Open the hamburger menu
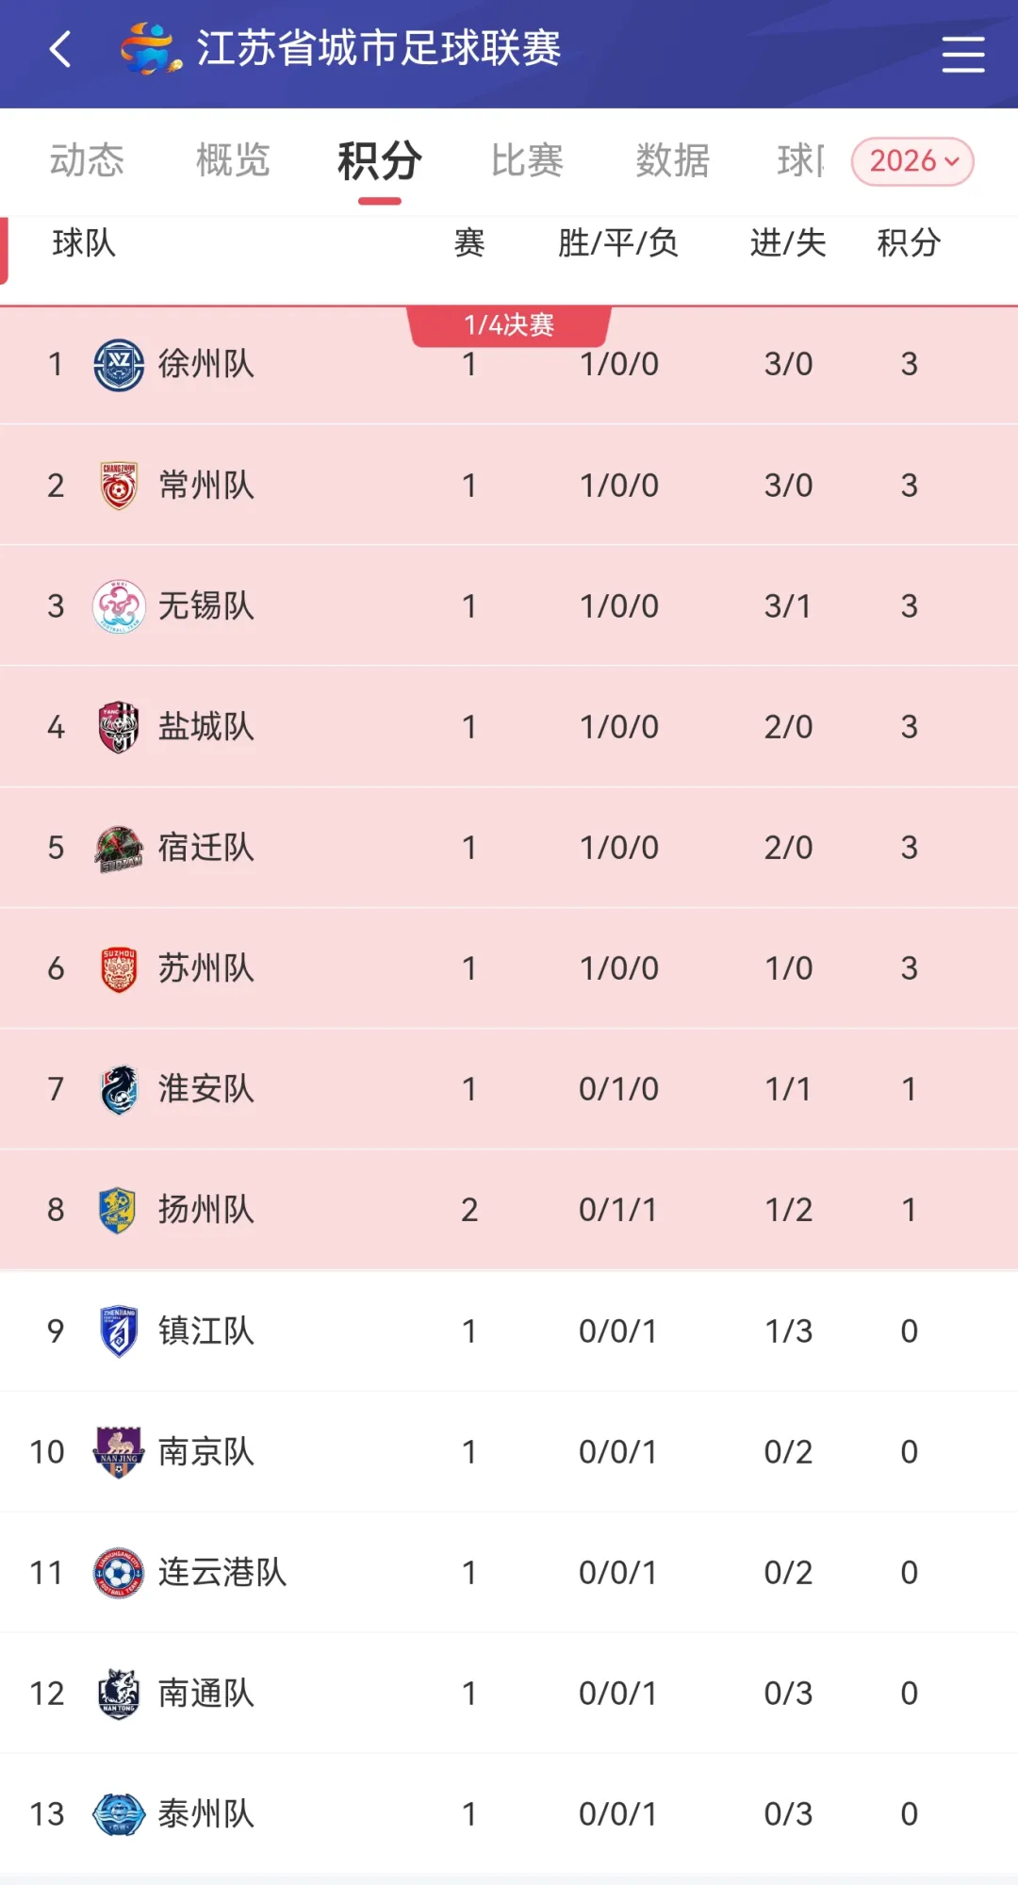 [x=962, y=54]
